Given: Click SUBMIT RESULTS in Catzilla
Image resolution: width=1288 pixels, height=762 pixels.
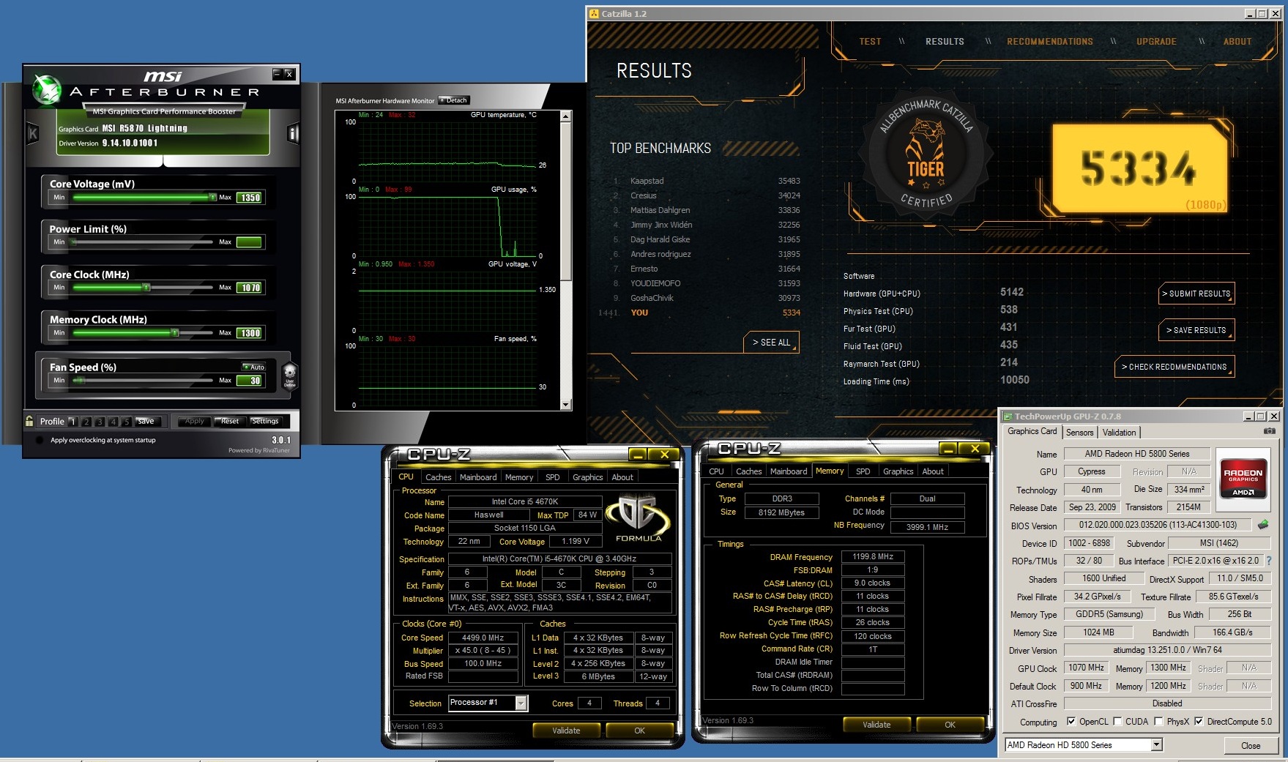Looking at the screenshot, I should pos(1196,294).
